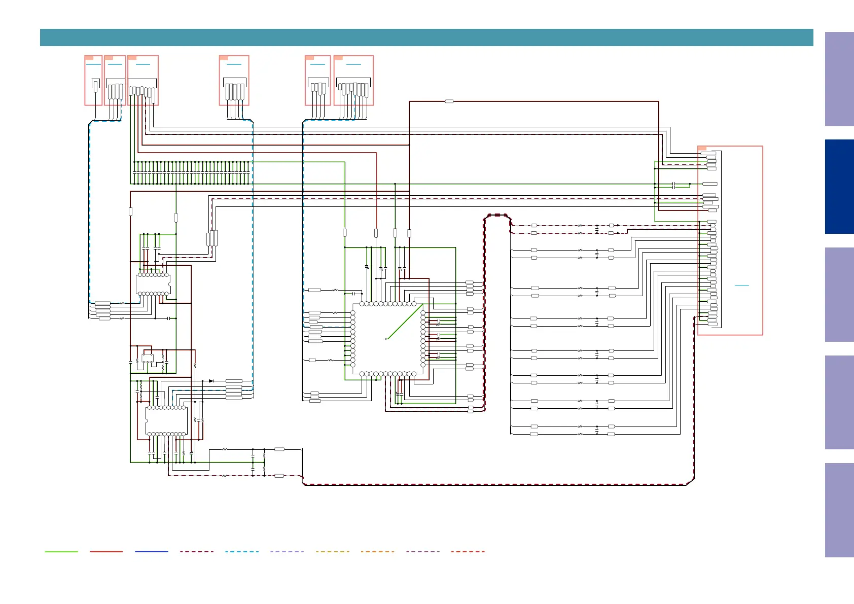Select the dark blue side tab
The height and width of the screenshot is (604, 854).
[x=839, y=187]
